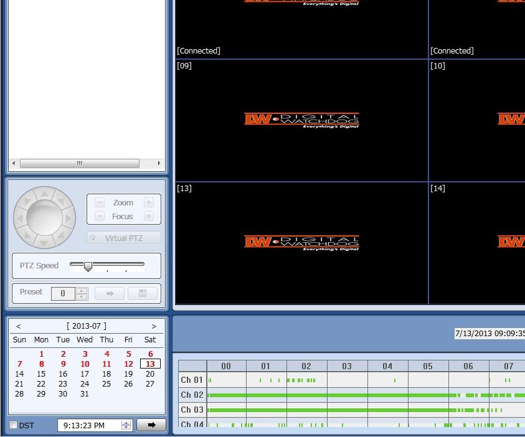Click hour 06 in the timeline header
Image resolution: width=525 pixels, height=437 pixels.
[x=468, y=366]
